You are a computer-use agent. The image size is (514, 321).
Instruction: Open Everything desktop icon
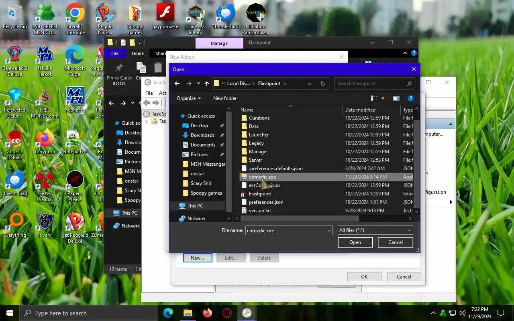click(x=15, y=226)
